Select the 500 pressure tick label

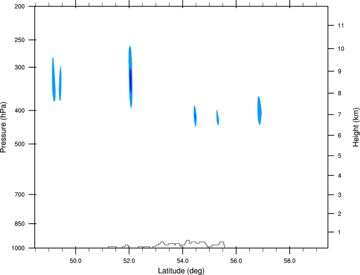click(19, 144)
